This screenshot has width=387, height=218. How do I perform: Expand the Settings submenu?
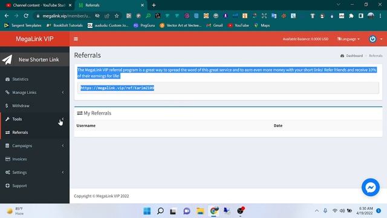click(x=34, y=173)
